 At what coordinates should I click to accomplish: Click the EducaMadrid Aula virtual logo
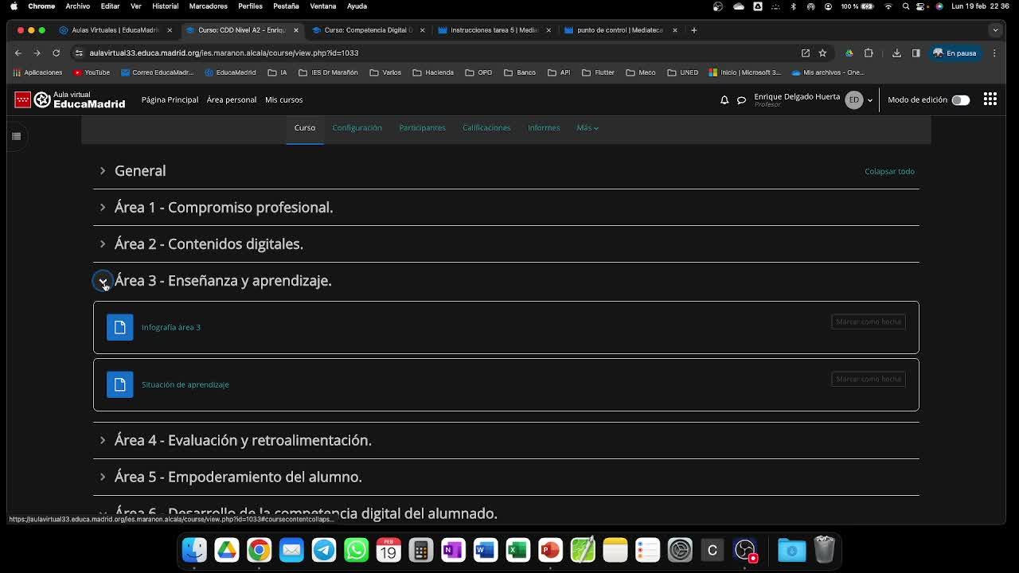[x=70, y=99]
